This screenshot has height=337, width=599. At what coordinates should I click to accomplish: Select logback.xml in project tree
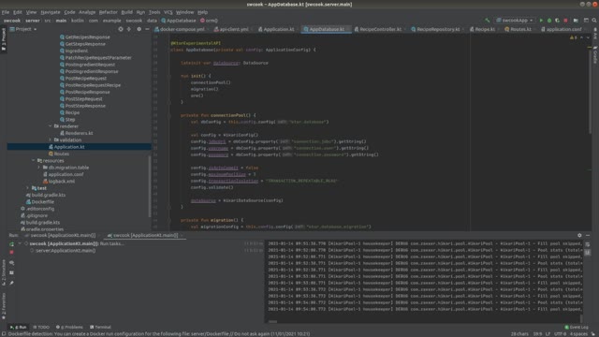[61, 181]
